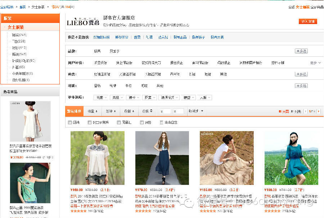
Task: Filter by 纯棉 material
Action: pos(113,86)
